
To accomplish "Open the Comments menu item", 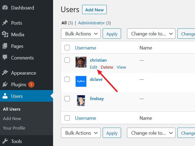I will pyautogui.click(x=22, y=58).
